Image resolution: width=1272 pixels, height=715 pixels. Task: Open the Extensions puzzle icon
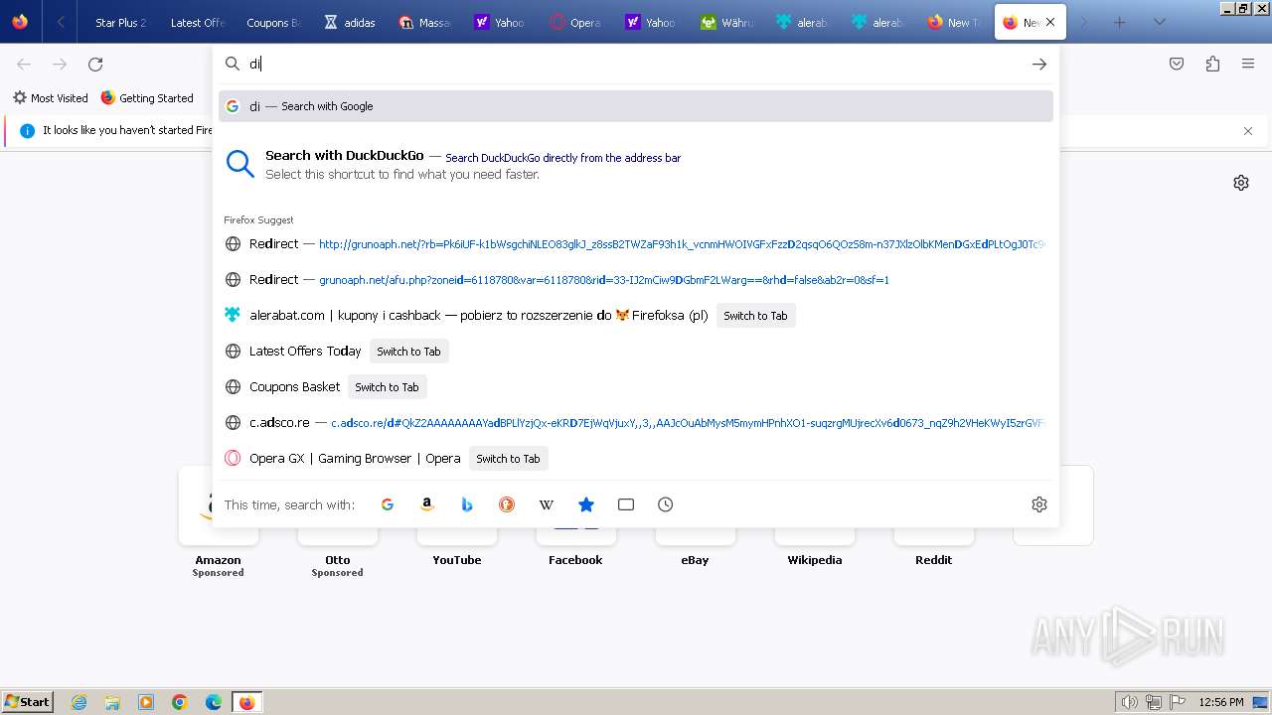[x=1212, y=64]
